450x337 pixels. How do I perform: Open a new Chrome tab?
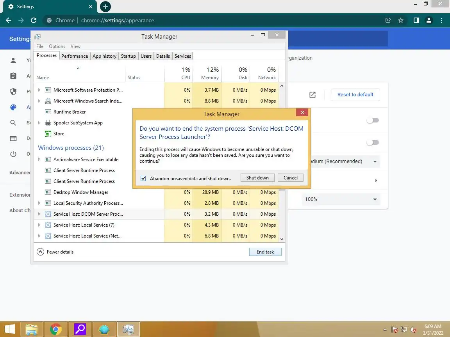pyautogui.click(x=105, y=7)
